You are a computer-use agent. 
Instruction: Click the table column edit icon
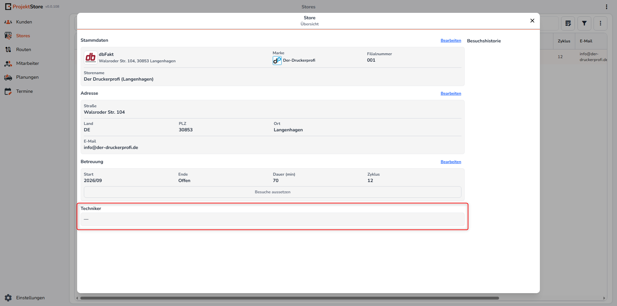coord(568,23)
